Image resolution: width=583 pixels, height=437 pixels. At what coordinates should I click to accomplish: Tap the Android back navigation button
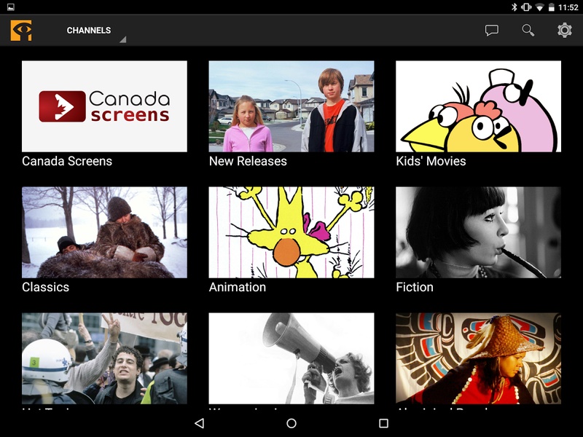(x=199, y=423)
